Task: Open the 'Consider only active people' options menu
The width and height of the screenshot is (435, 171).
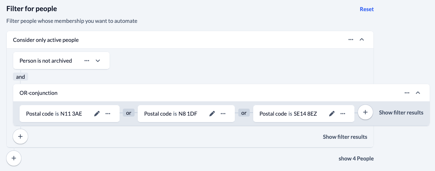Action: pyautogui.click(x=351, y=40)
